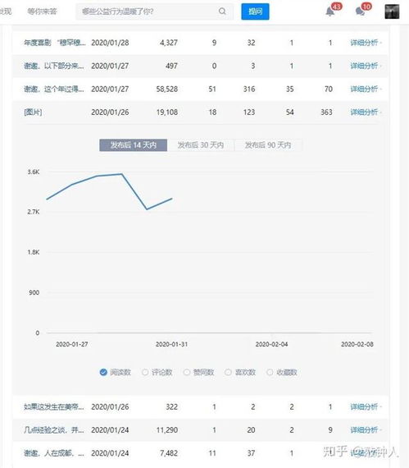
Task: Click the value 363 in the [图片] row
Action: click(x=326, y=112)
